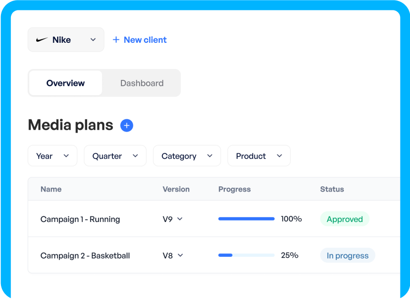The height and width of the screenshot is (300, 410).
Task: Open Campaign 1 - Running row
Action: click(80, 219)
